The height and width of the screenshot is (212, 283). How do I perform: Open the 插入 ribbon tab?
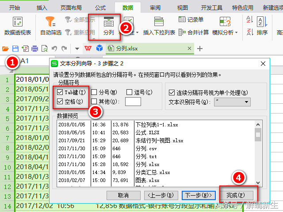click(x=42, y=8)
